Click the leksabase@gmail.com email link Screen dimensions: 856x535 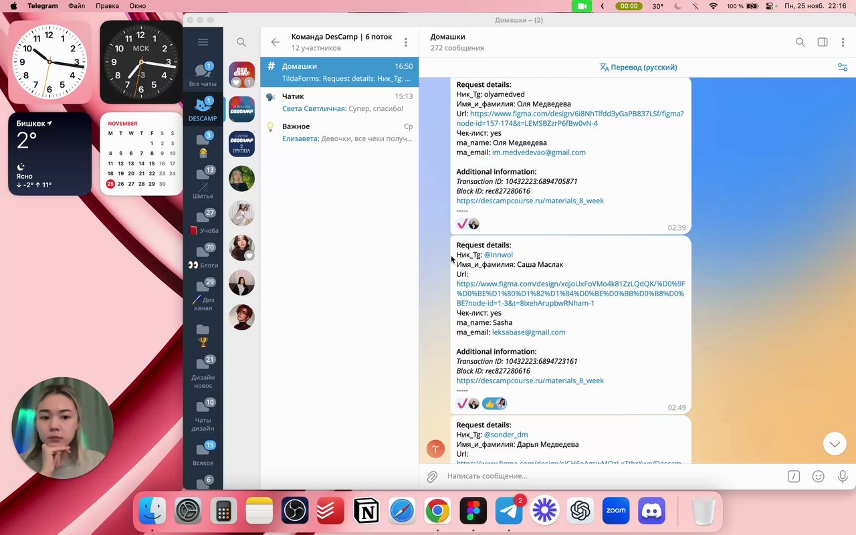pos(528,332)
